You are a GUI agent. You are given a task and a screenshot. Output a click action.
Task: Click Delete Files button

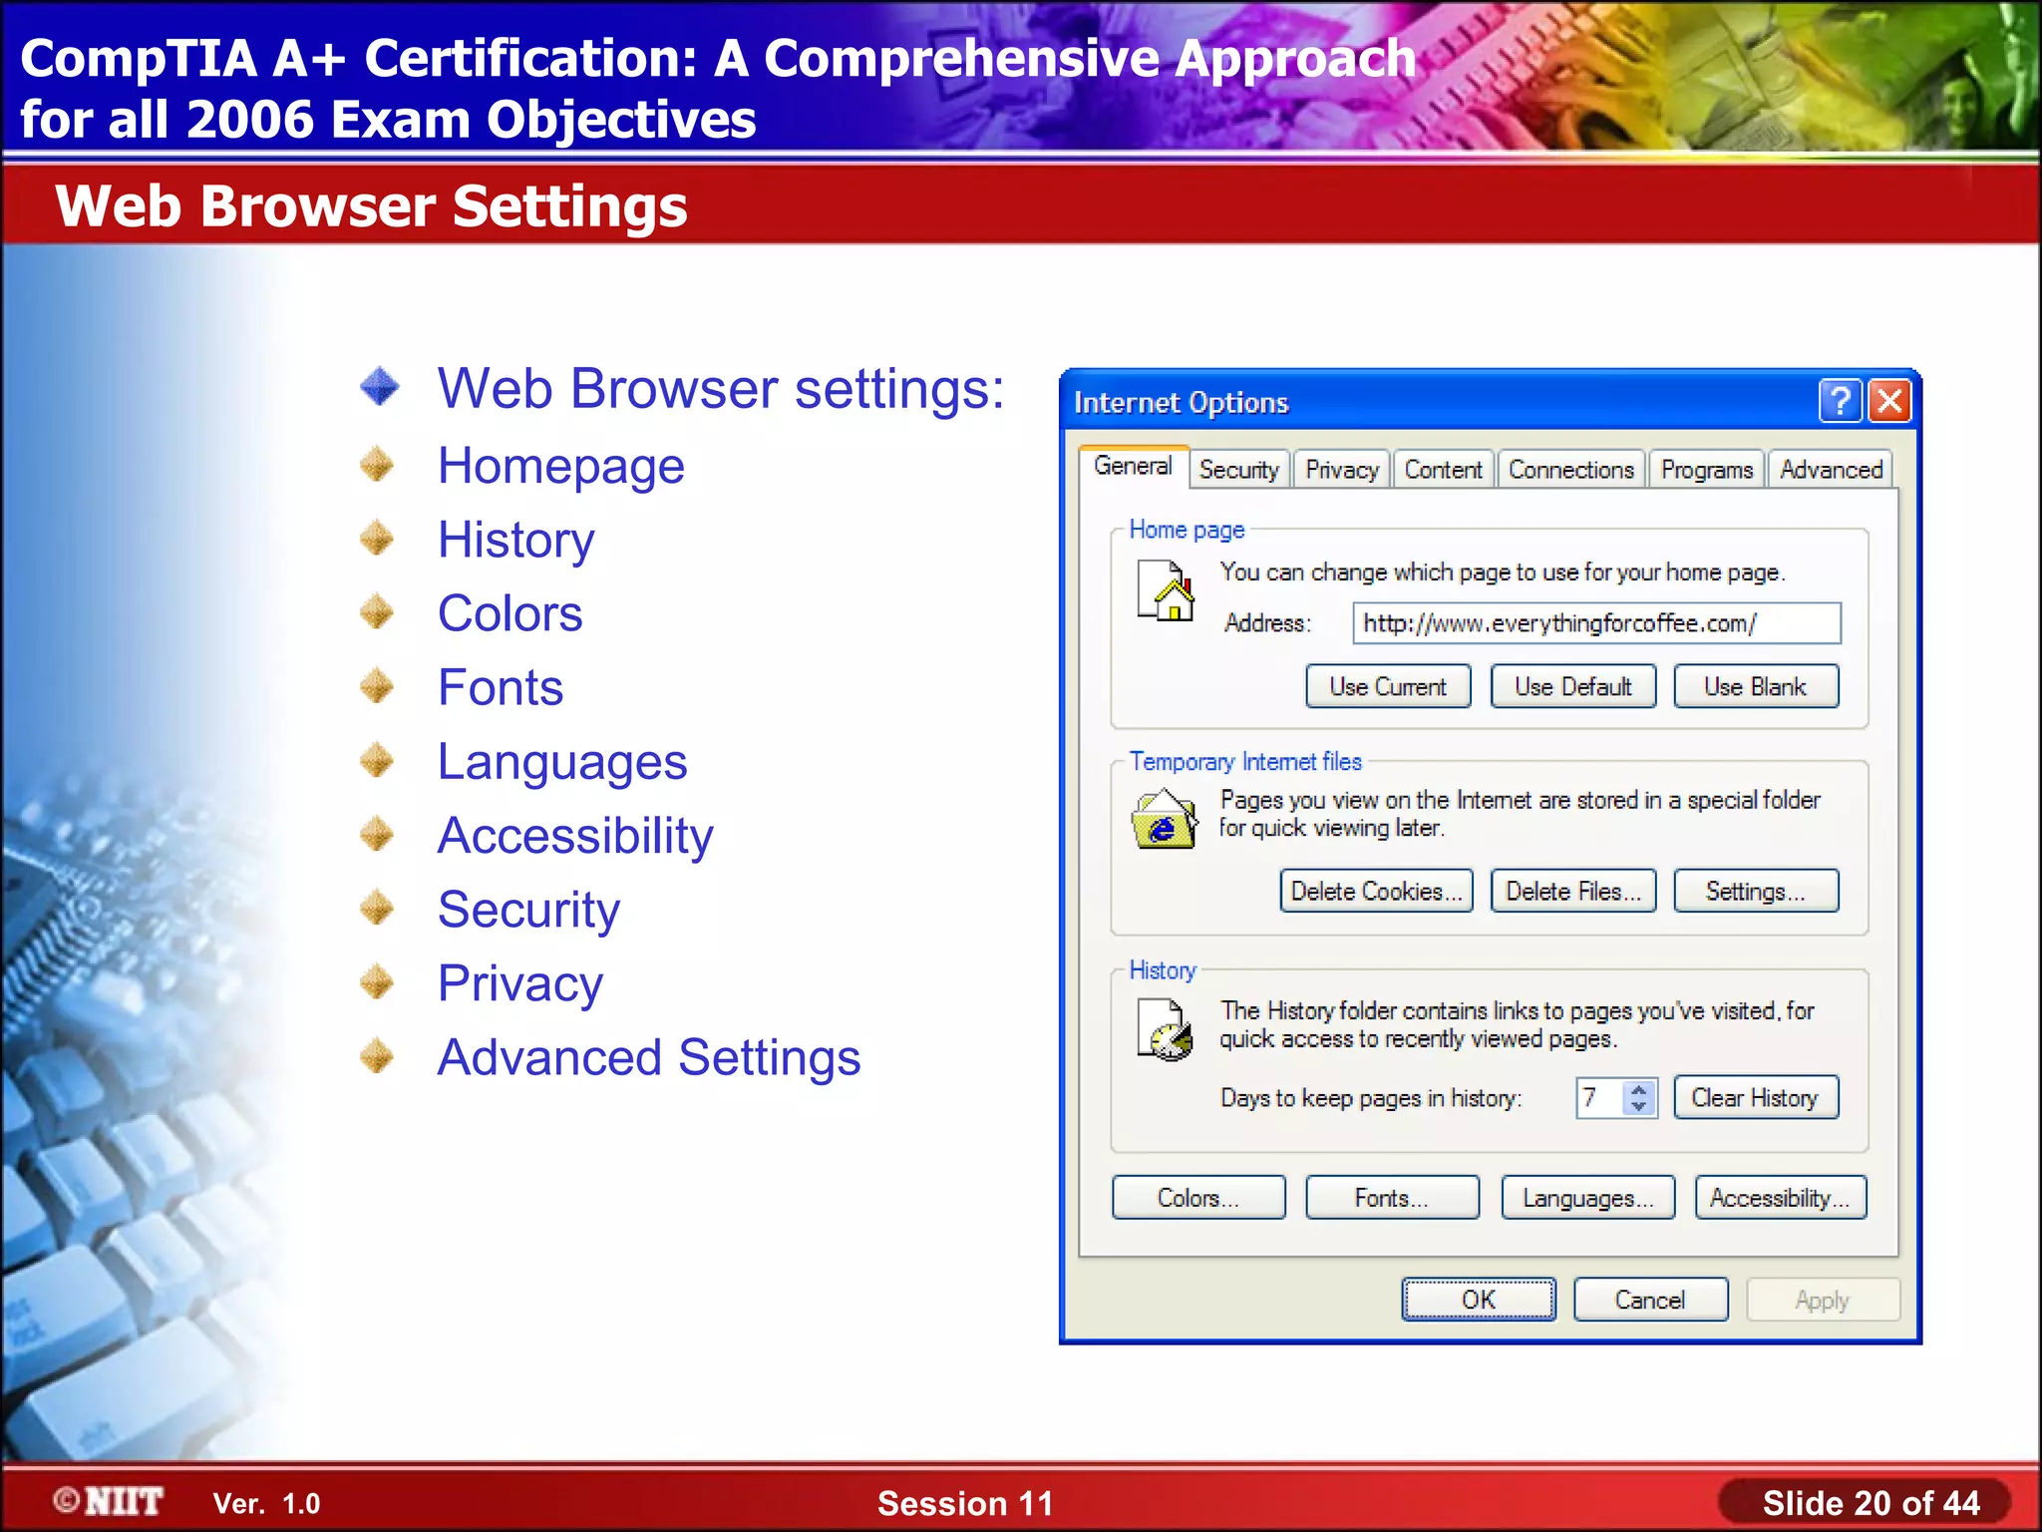click(1572, 891)
